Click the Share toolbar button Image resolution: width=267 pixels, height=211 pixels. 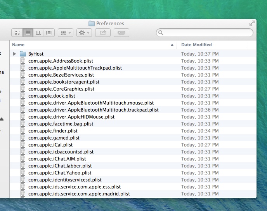(x=103, y=33)
